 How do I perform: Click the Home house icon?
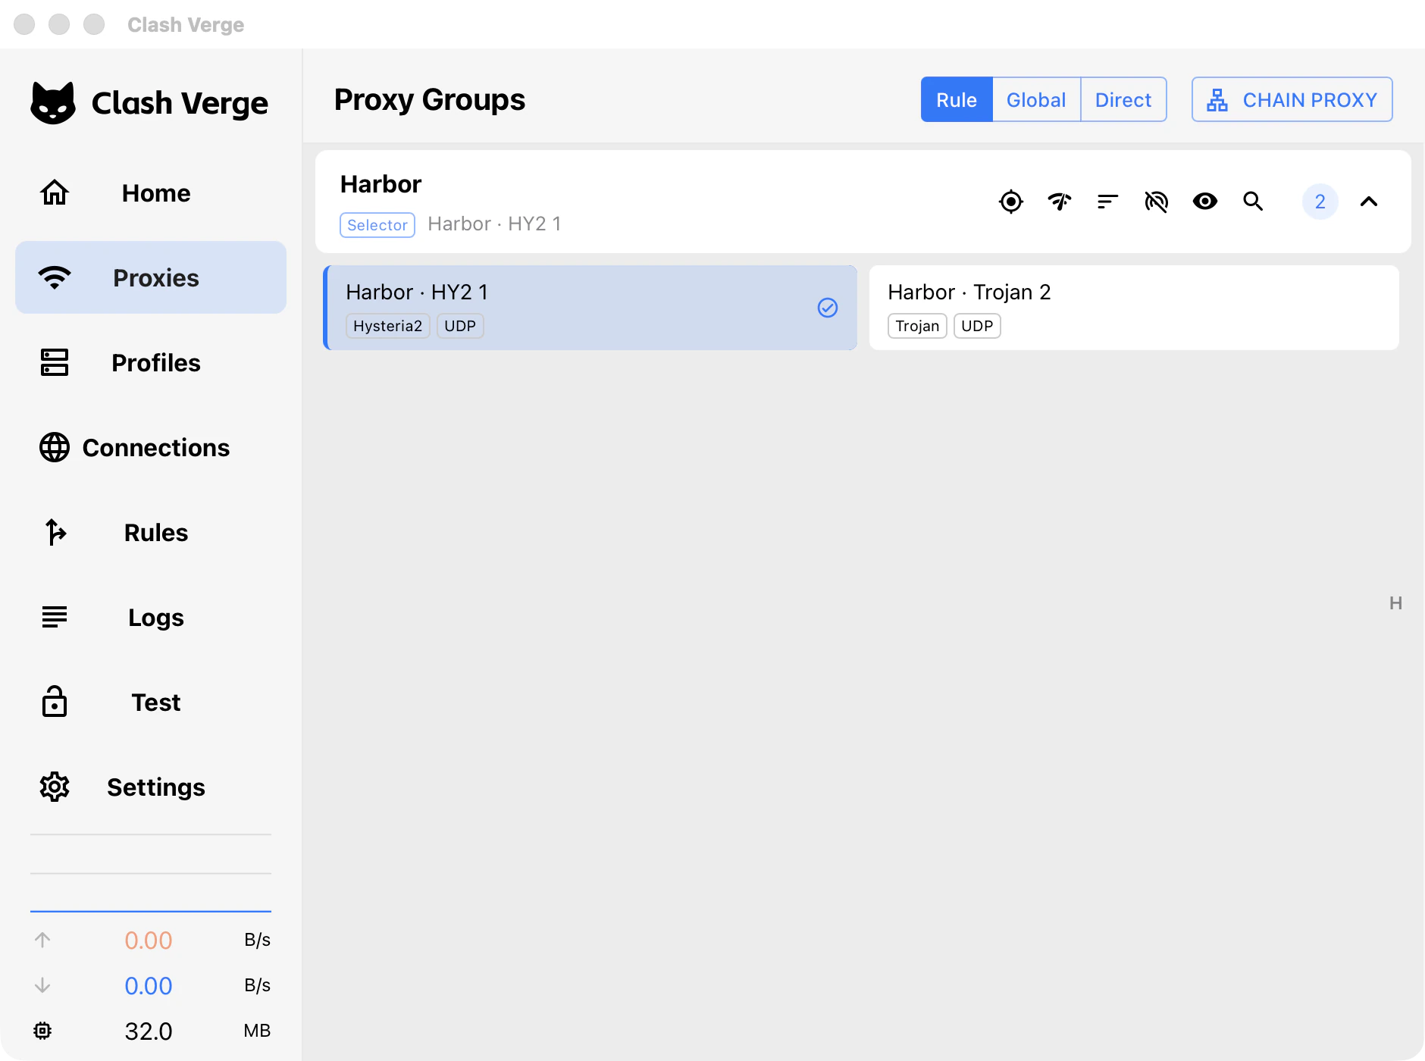click(x=55, y=192)
